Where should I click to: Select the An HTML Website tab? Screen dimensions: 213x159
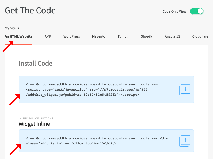click(18, 36)
